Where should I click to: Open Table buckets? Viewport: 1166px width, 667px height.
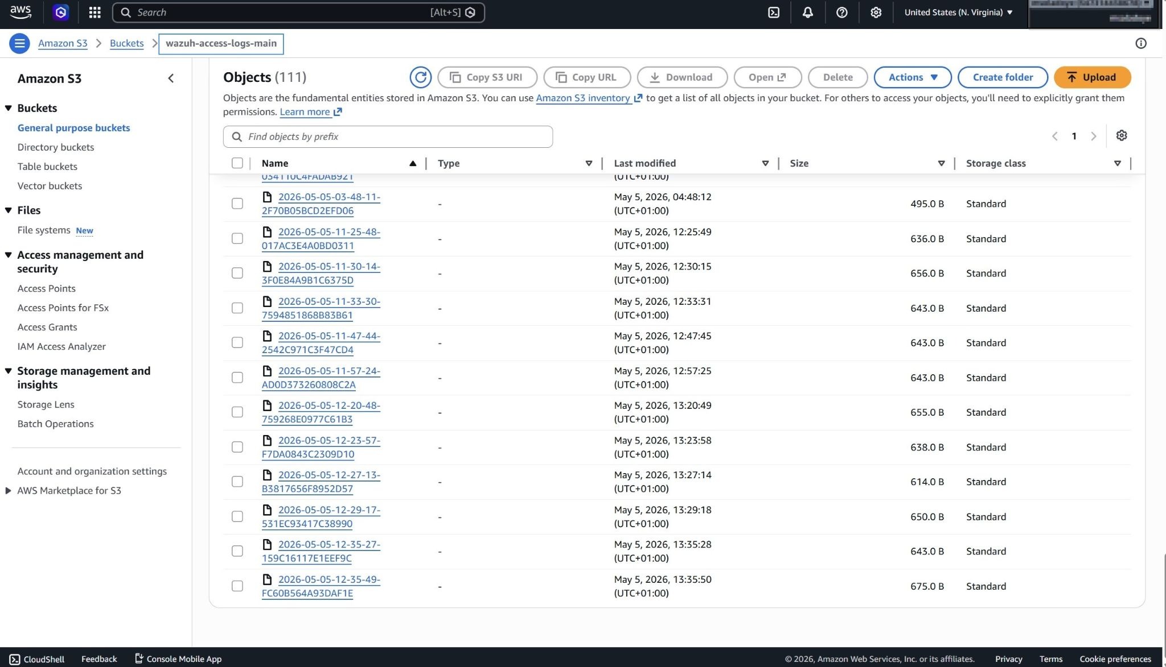[47, 167]
